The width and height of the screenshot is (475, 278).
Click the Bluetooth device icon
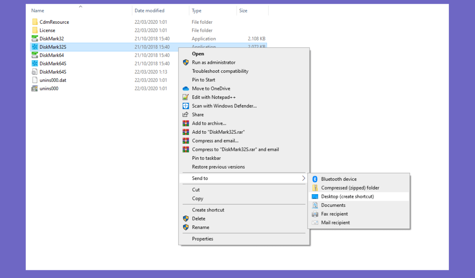[x=315, y=179]
